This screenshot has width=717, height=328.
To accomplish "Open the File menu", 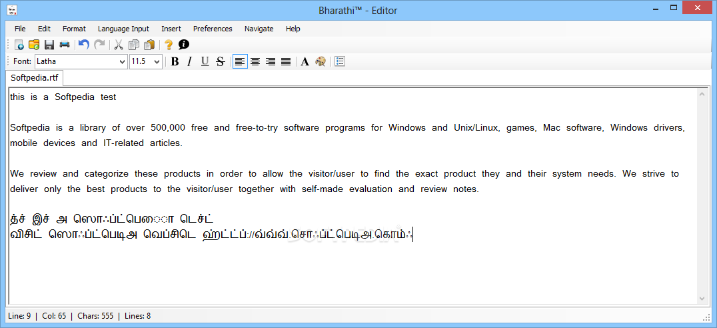I will coord(20,29).
